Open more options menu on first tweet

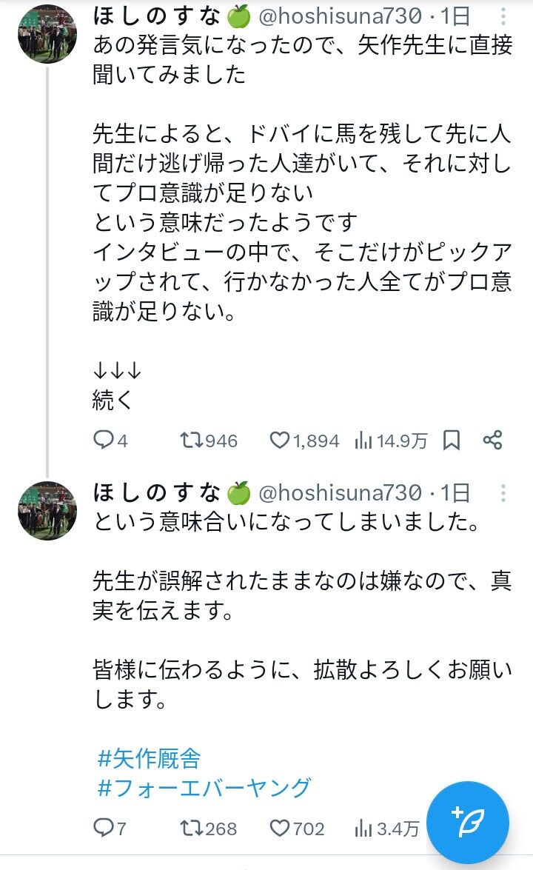pyautogui.click(x=503, y=16)
